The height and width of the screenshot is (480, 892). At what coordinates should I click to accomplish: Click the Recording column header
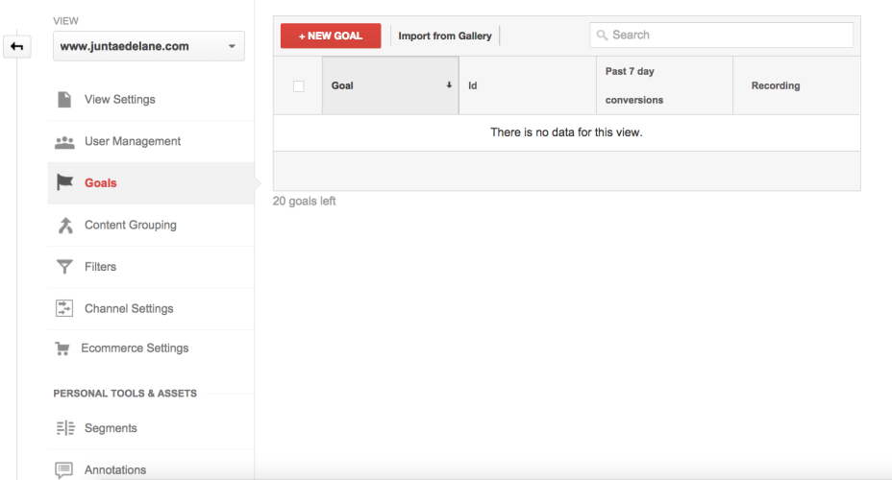(797, 85)
